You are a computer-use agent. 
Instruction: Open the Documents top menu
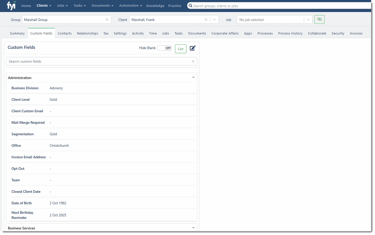pyautogui.click(x=102, y=5)
